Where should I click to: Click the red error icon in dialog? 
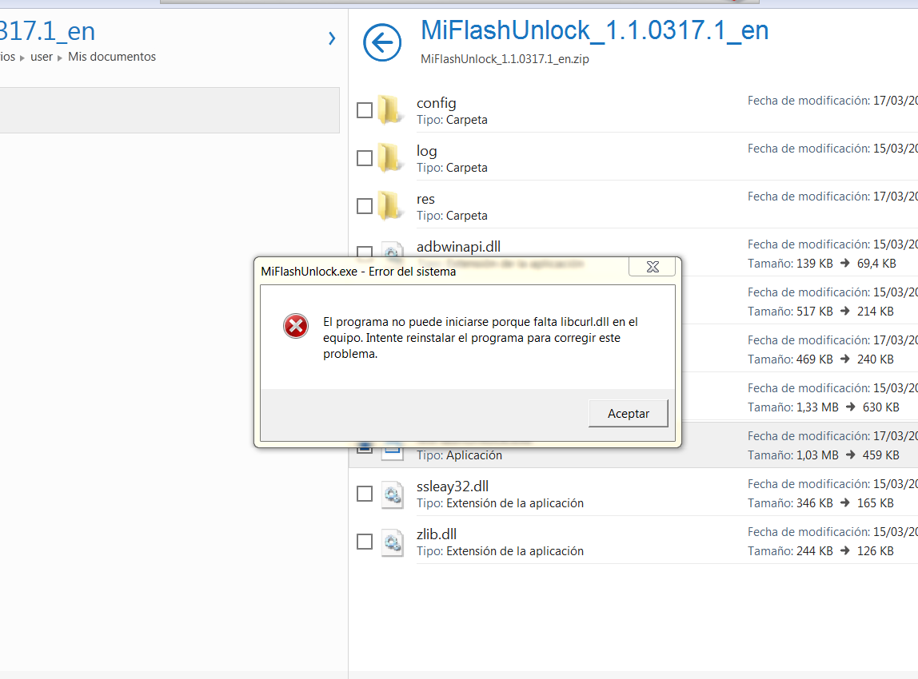coord(296,326)
